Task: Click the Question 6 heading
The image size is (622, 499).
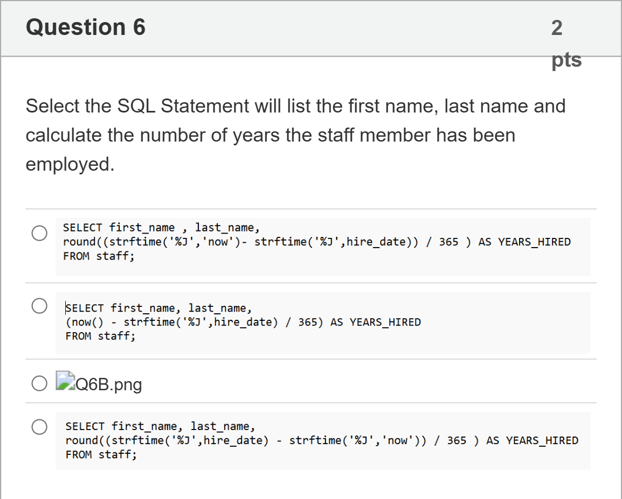Action: pyautogui.click(x=86, y=27)
